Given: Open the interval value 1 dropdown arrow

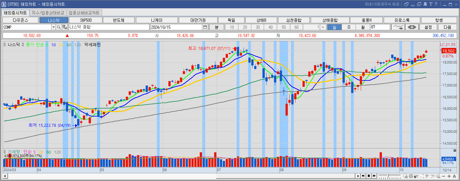Looking at the screenshot, I should 323,27.
